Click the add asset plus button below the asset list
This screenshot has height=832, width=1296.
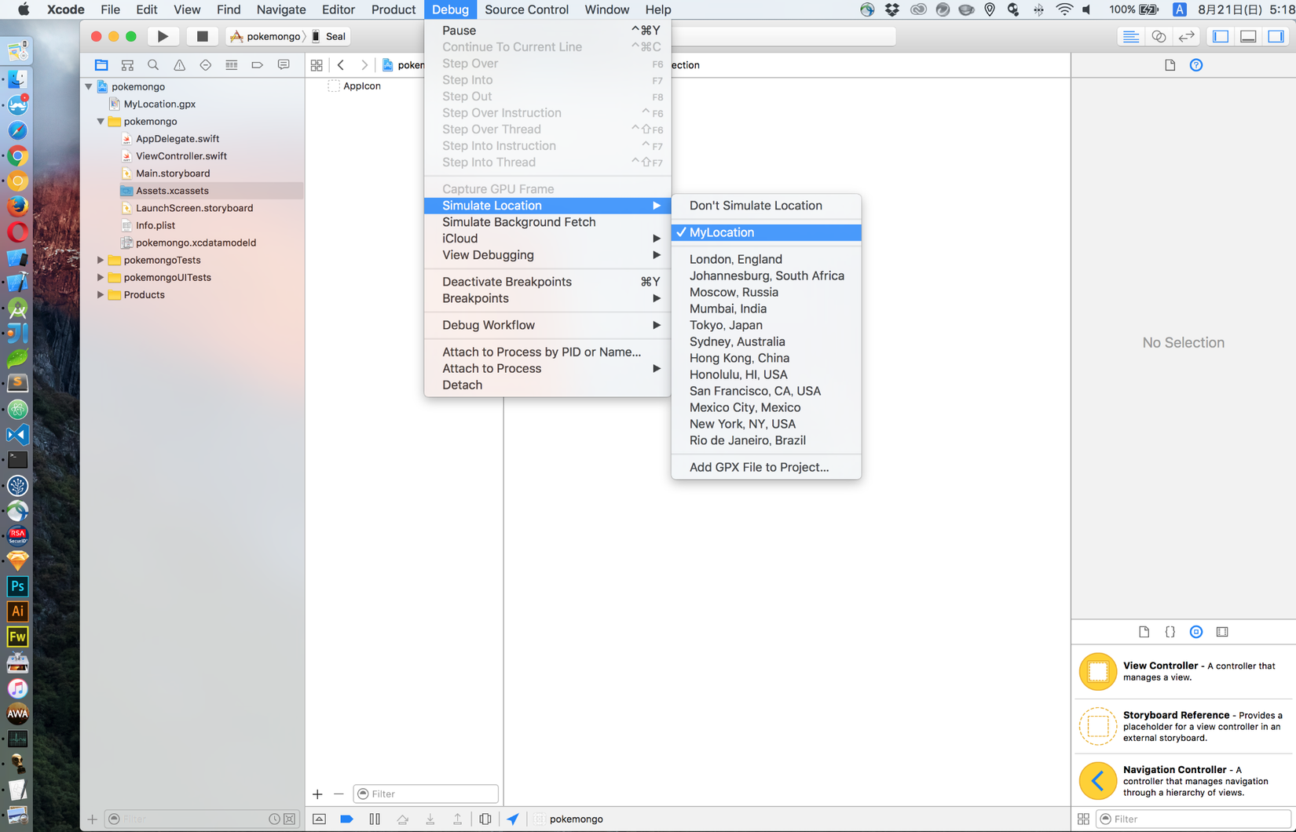317,794
